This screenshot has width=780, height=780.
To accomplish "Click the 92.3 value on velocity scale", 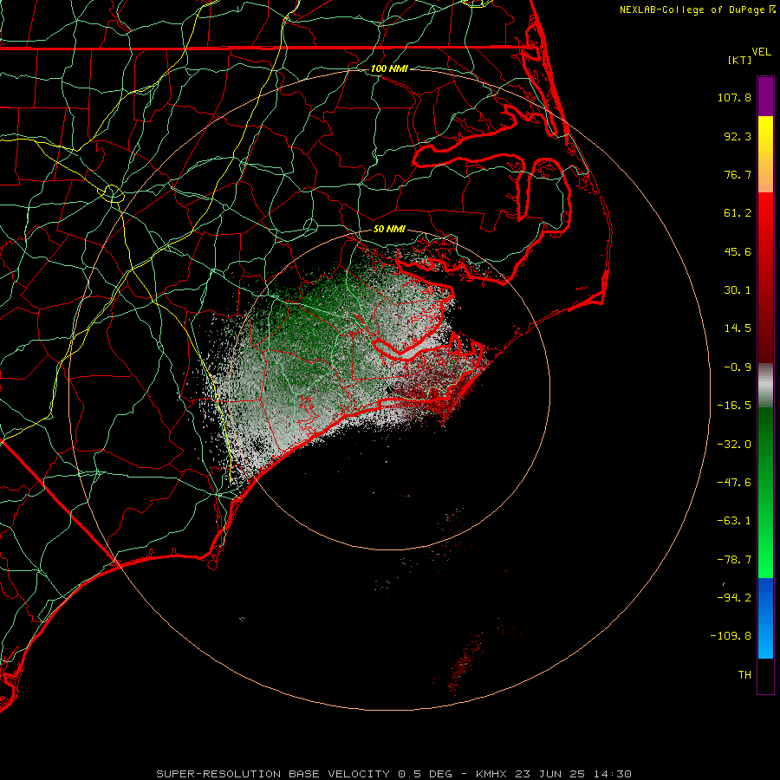I will click(x=738, y=136).
